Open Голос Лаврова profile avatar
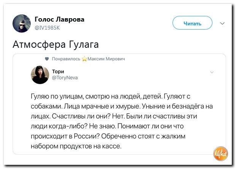236x169 pixels. click(22, 23)
